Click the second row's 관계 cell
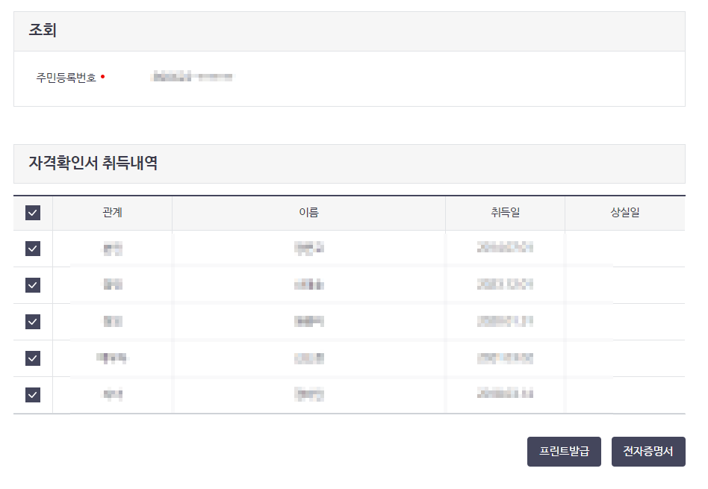708x489 pixels. (x=112, y=285)
